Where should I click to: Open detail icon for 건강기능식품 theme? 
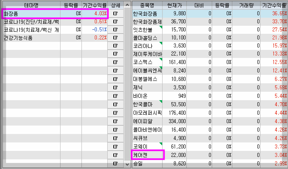click(115, 38)
